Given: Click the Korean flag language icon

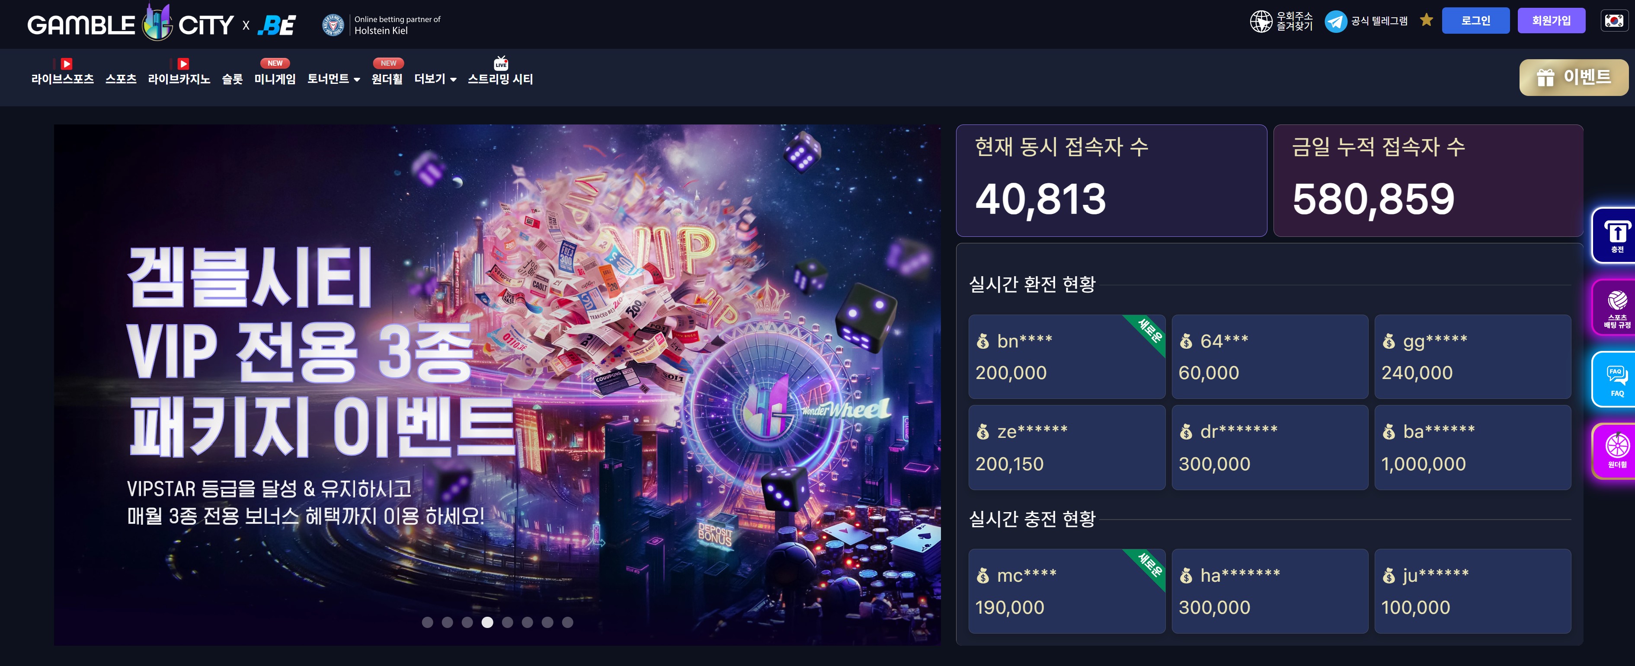Looking at the screenshot, I should pyautogui.click(x=1614, y=21).
